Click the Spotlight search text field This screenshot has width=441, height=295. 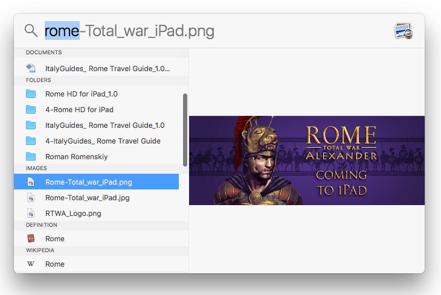211,31
